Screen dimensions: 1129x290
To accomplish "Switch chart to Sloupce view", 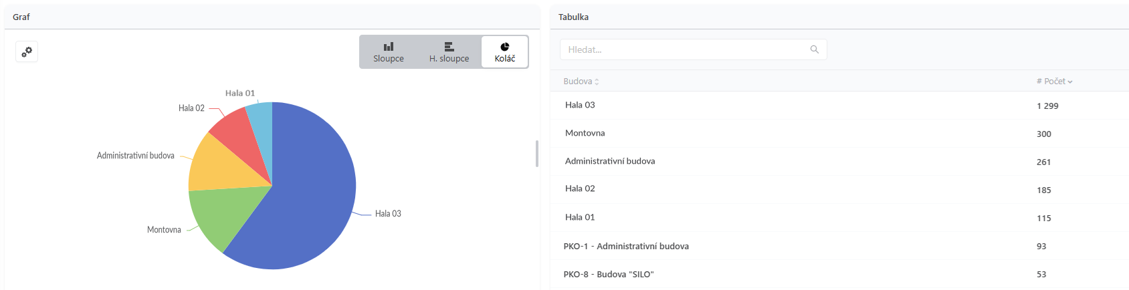I will (x=389, y=52).
